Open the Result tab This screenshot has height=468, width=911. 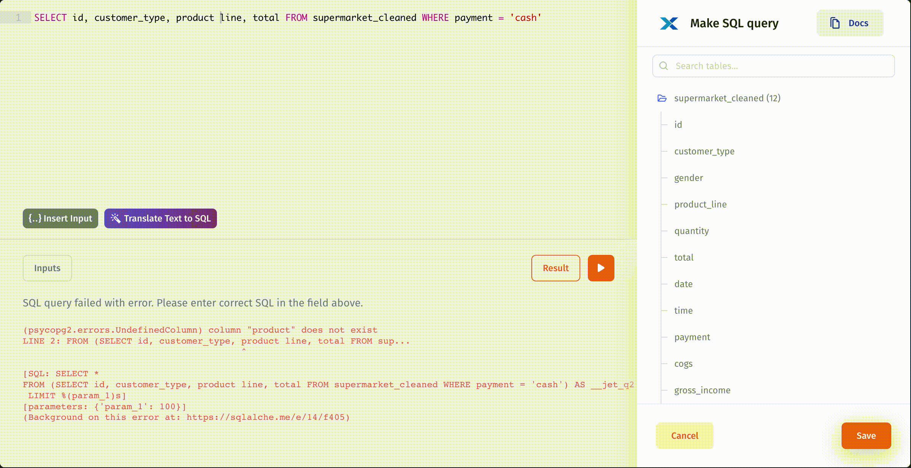pos(555,268)
